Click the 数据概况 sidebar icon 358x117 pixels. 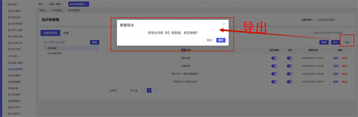point(9,101)
